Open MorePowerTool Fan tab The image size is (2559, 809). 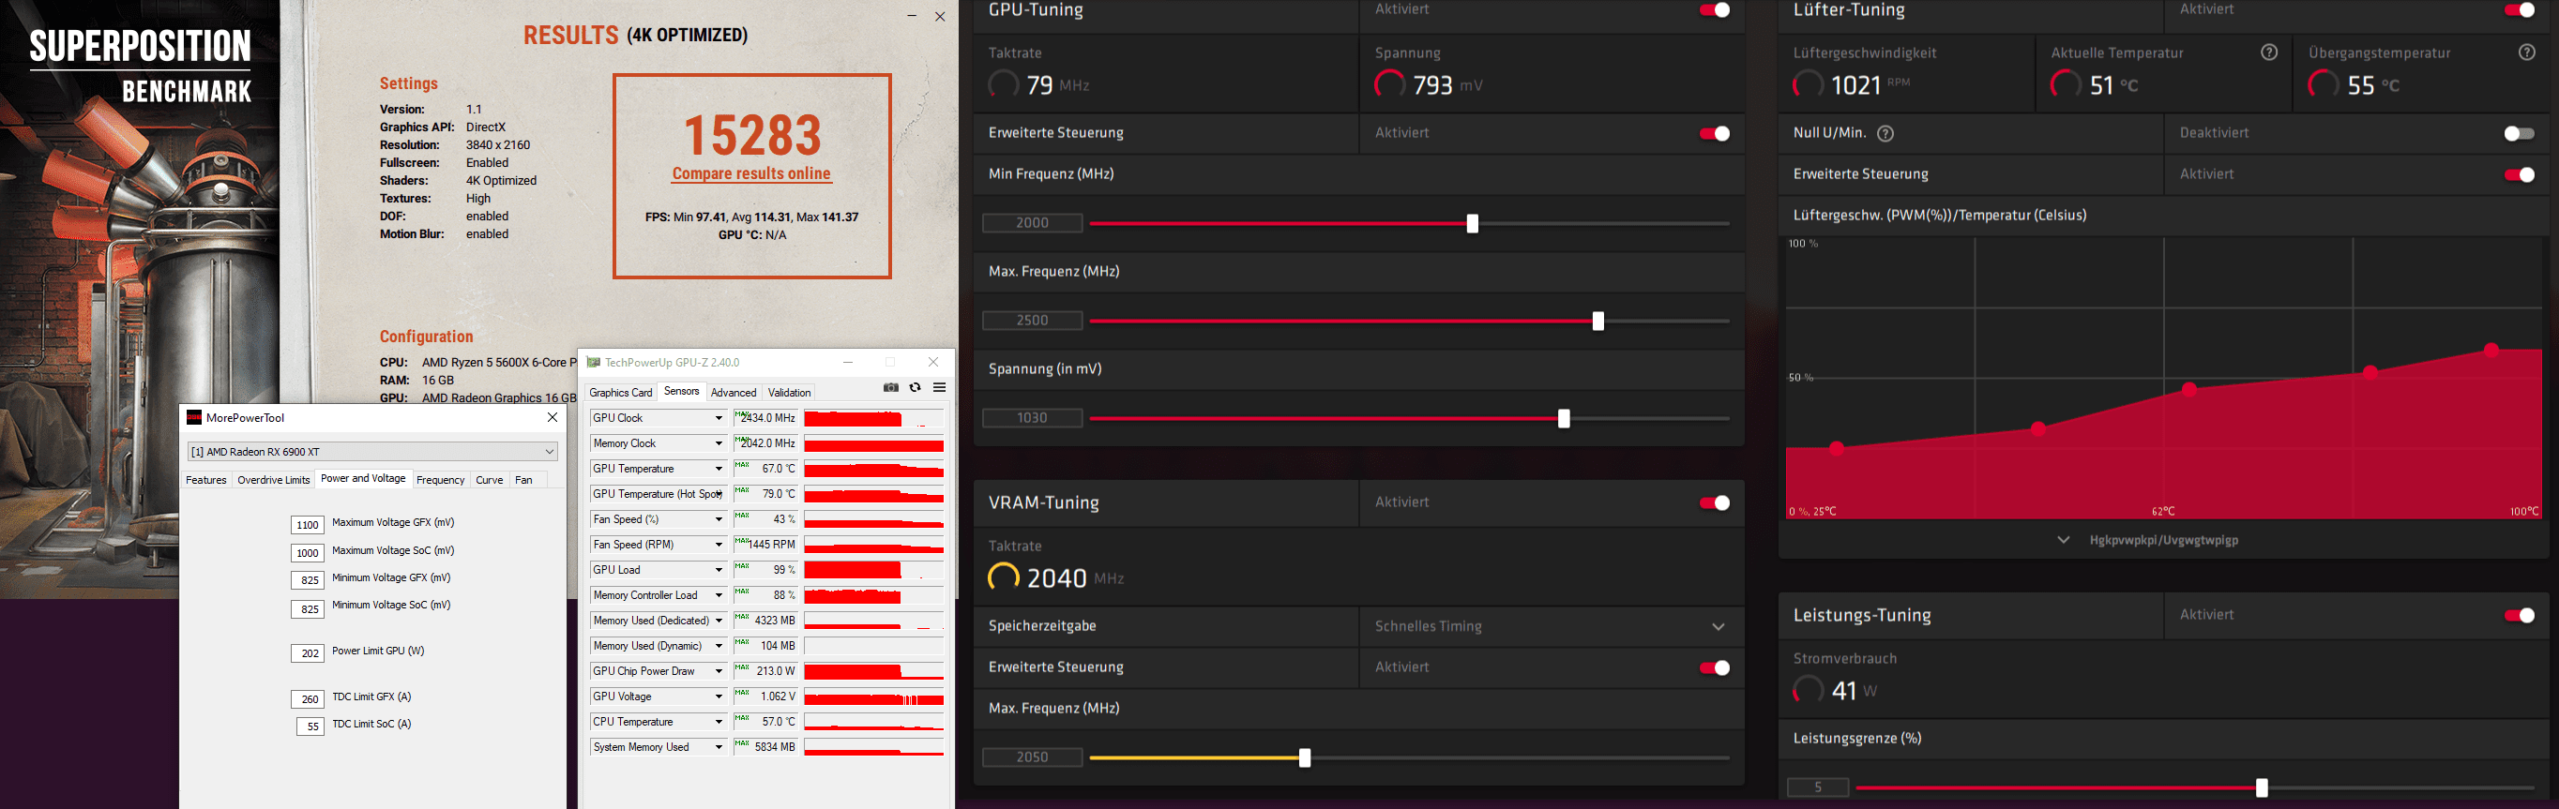(x=523, y=481)
